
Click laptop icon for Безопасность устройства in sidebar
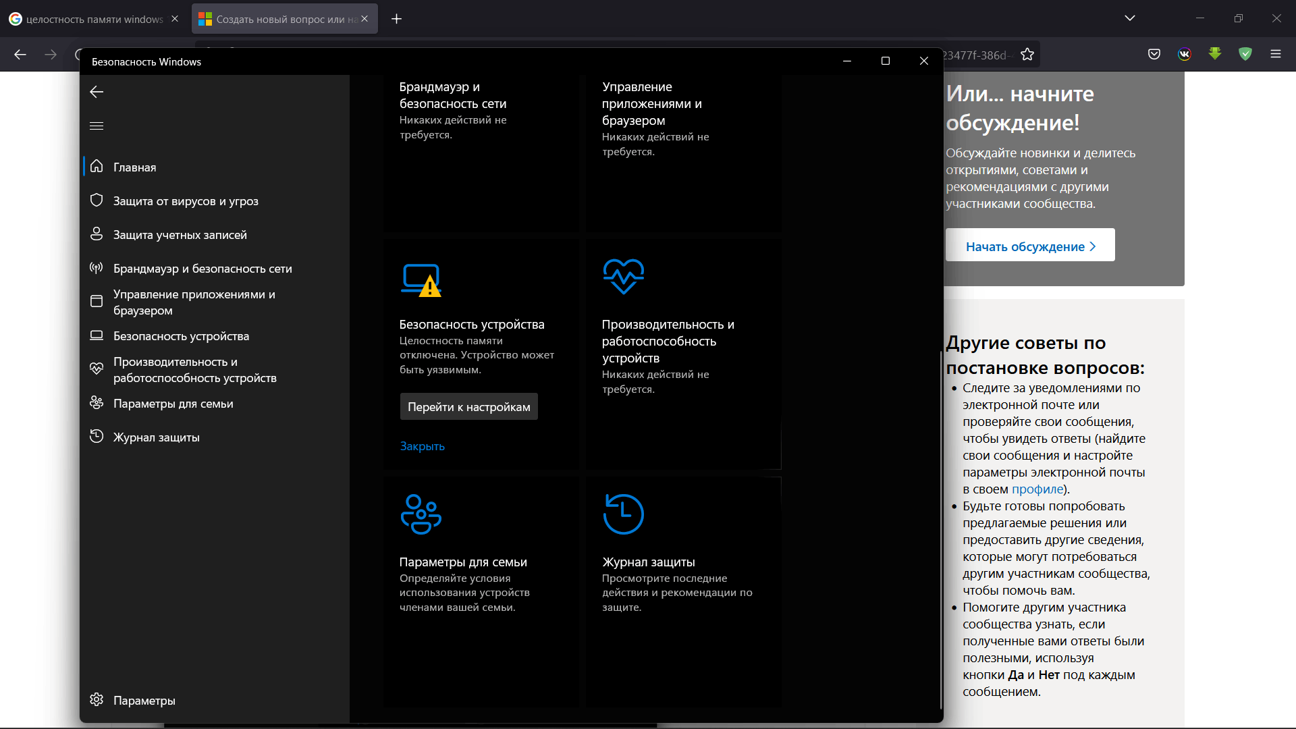pyautogui.click(x=97, y=335)
